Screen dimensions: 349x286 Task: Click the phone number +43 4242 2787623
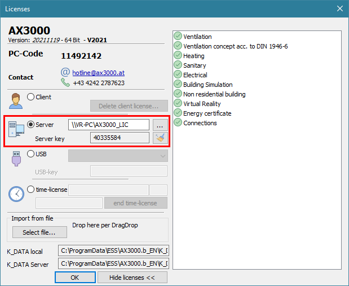tap(99, 83)
